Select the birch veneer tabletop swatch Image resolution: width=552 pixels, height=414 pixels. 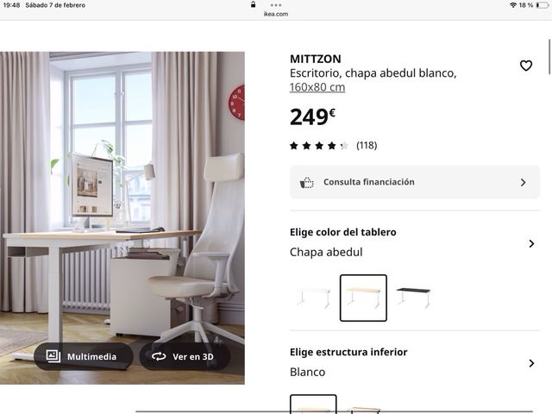(363, 298)
